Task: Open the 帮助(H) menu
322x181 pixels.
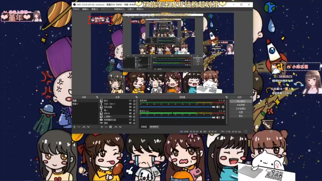Action: tap(140, 9)
